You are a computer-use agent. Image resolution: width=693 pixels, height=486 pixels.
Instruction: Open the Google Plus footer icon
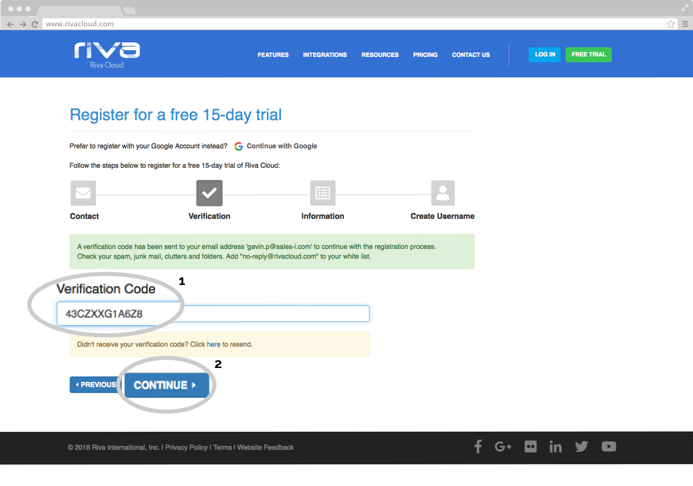tap(503, 447)
